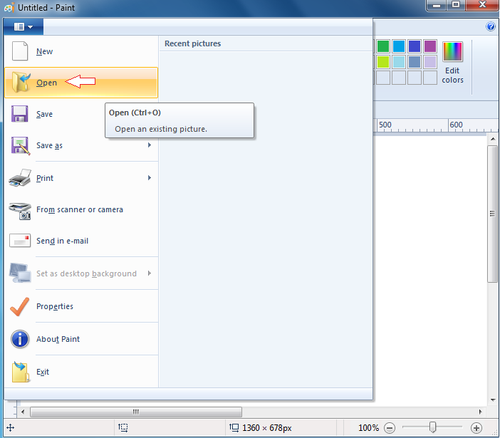The width and height of the screenshot is (500, 438).
Task: Expand the Save as submenu arrow
Action: click(x=150, y=145)
